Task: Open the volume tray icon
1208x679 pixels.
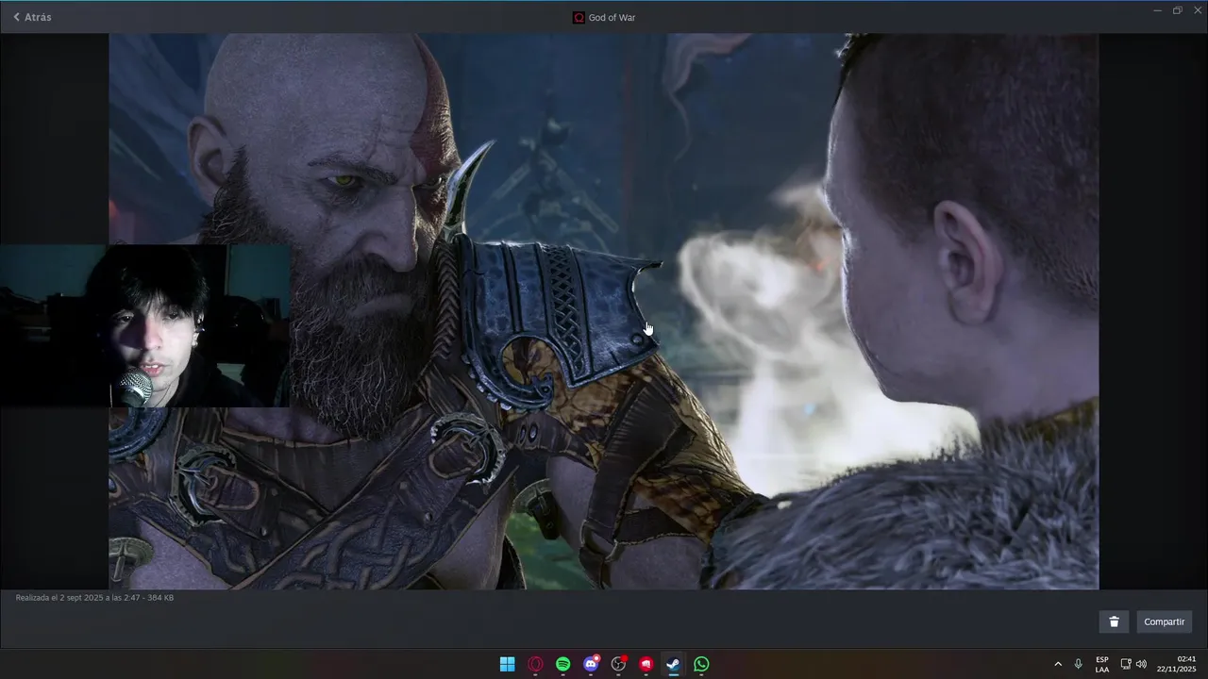Action: tap(1141, 664)
